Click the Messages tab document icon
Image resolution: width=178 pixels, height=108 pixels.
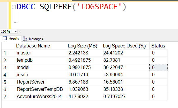[x=25, y=39]
